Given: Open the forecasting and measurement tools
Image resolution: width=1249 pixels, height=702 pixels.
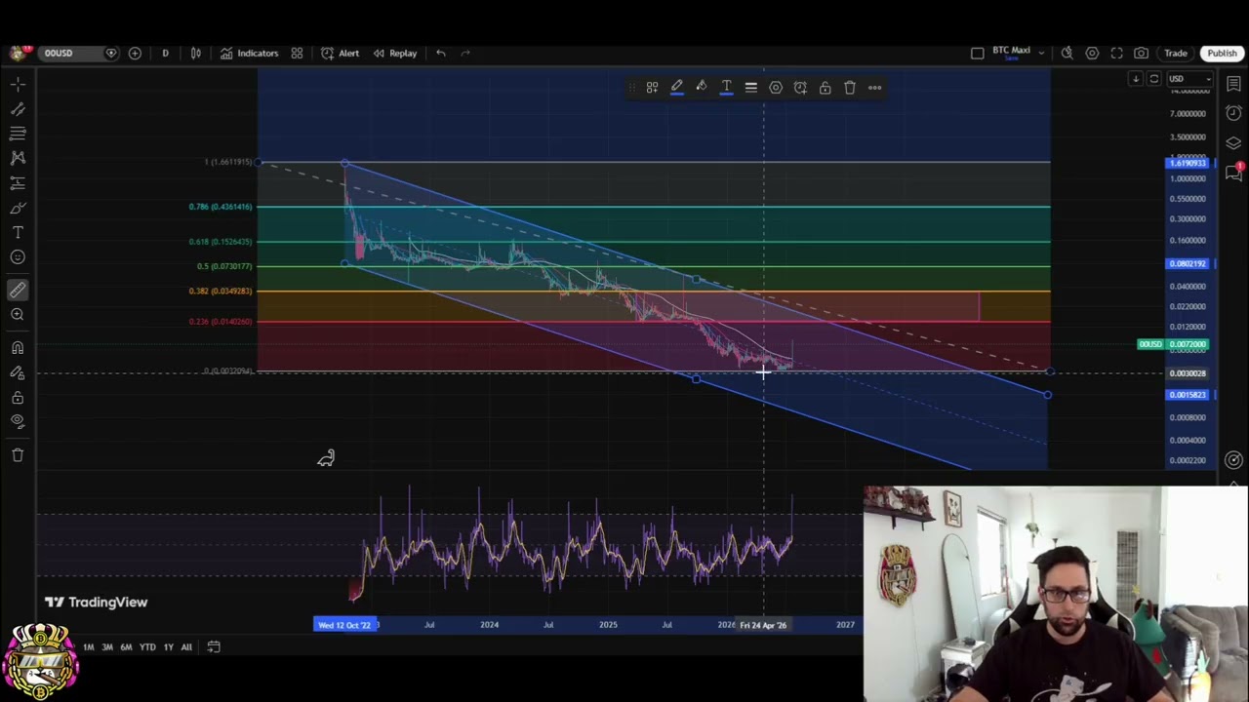Looking at the screenshot, I should [18, 182].
